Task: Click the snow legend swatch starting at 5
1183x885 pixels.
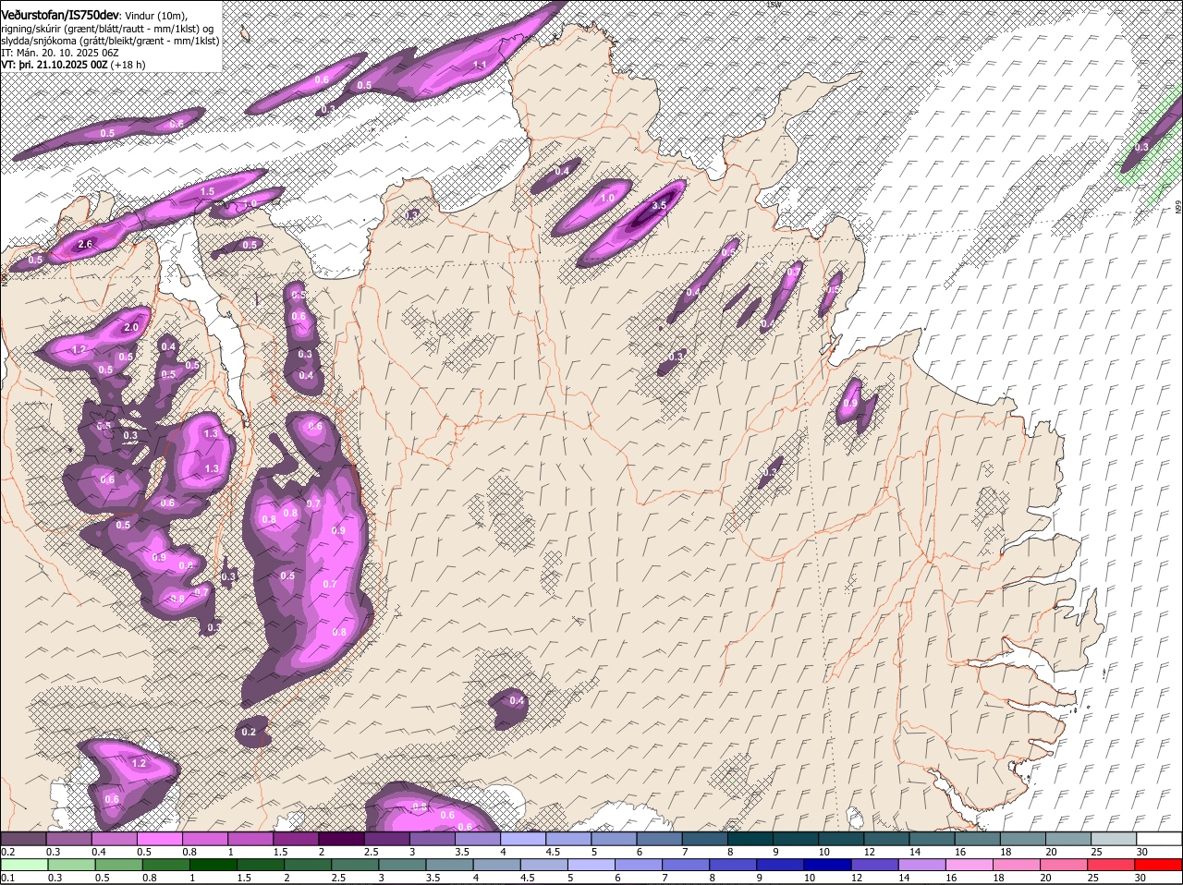Action: [x=613, y=839]
